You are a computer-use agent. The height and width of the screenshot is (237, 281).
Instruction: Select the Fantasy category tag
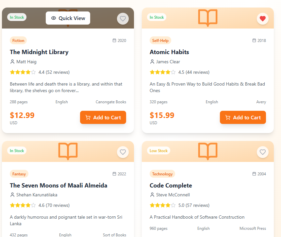tap(19, 174)
